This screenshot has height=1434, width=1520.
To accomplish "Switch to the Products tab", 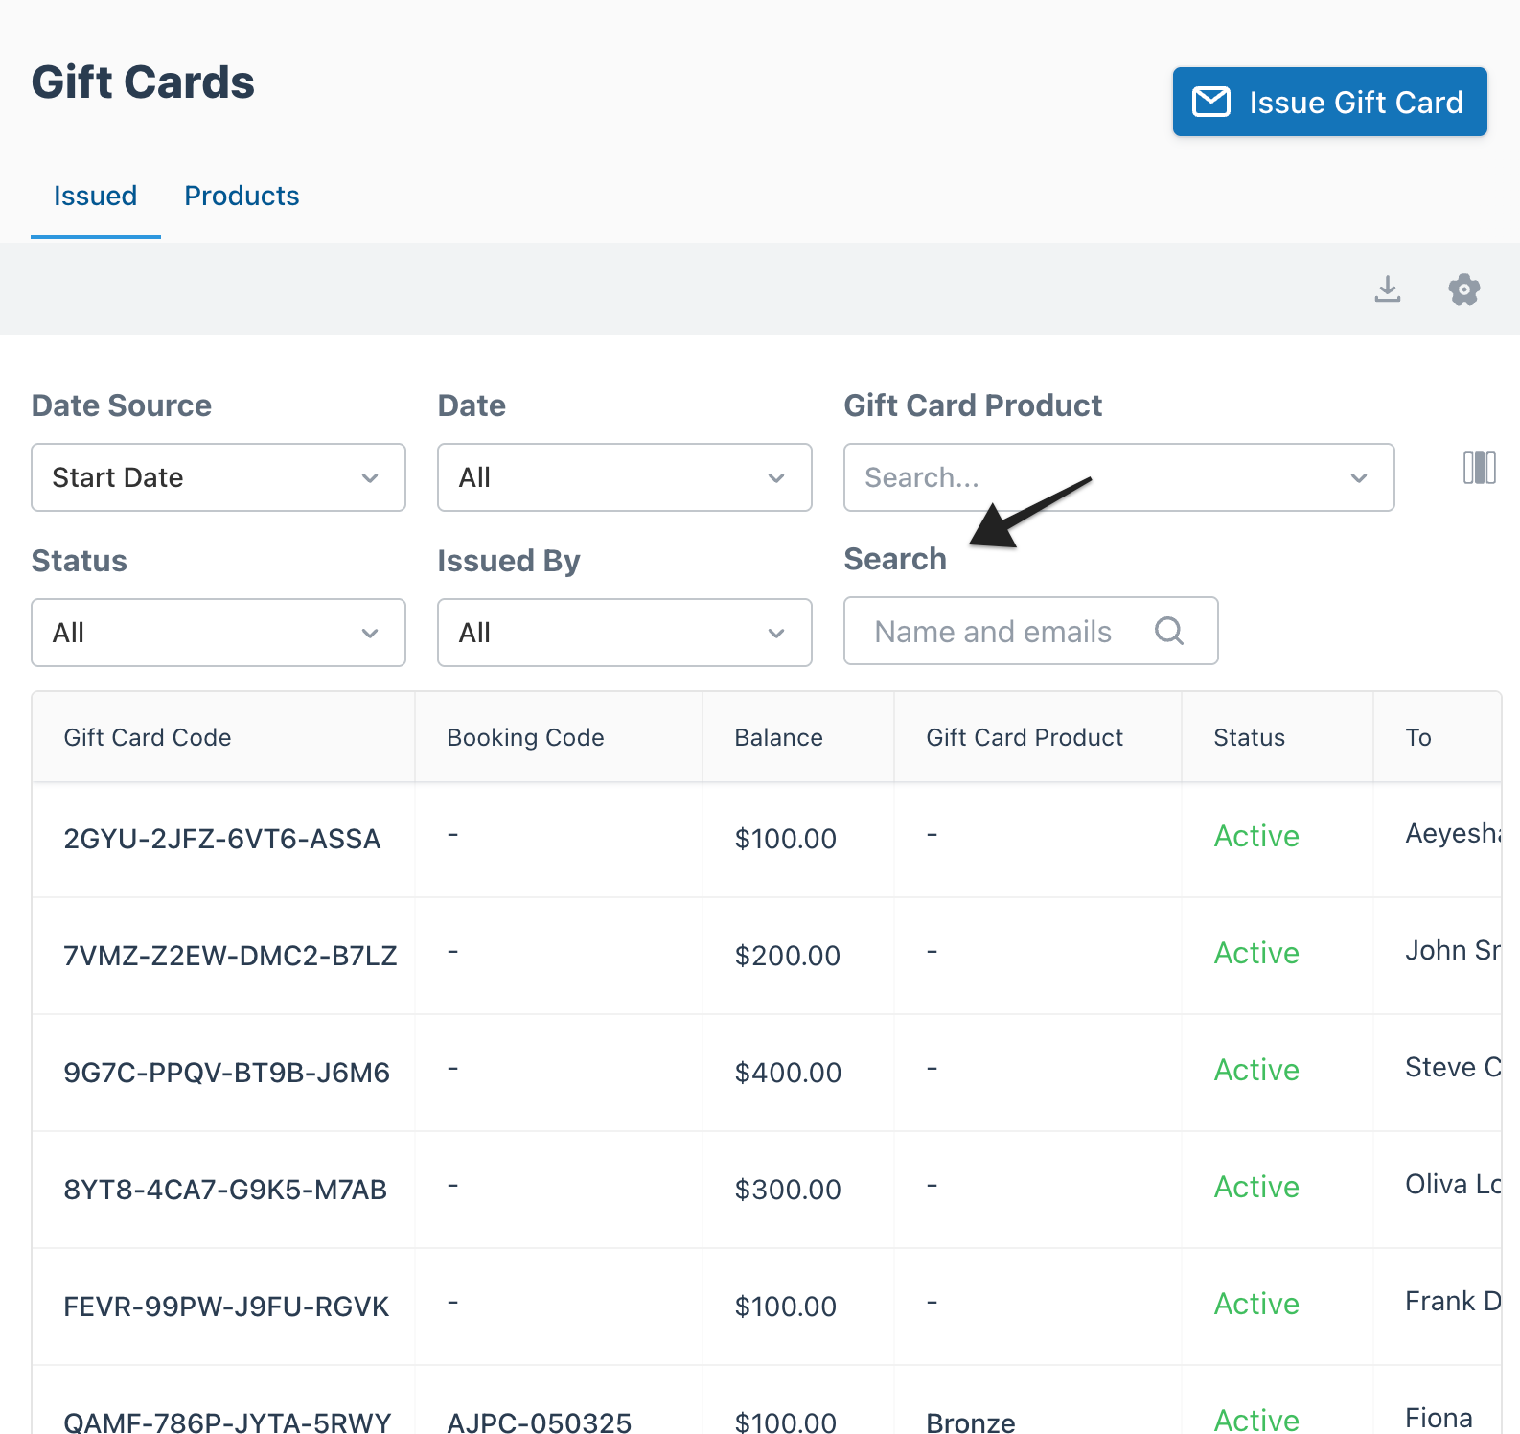I will (242, 196).
